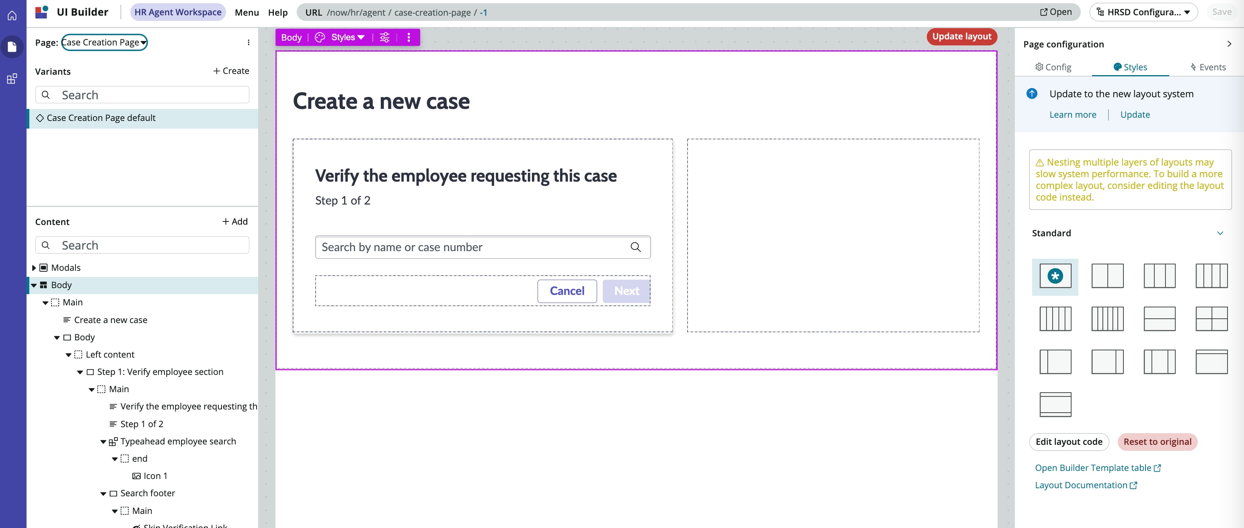
Task: Click the red Update layout button
Action: [x=961, y=36]
